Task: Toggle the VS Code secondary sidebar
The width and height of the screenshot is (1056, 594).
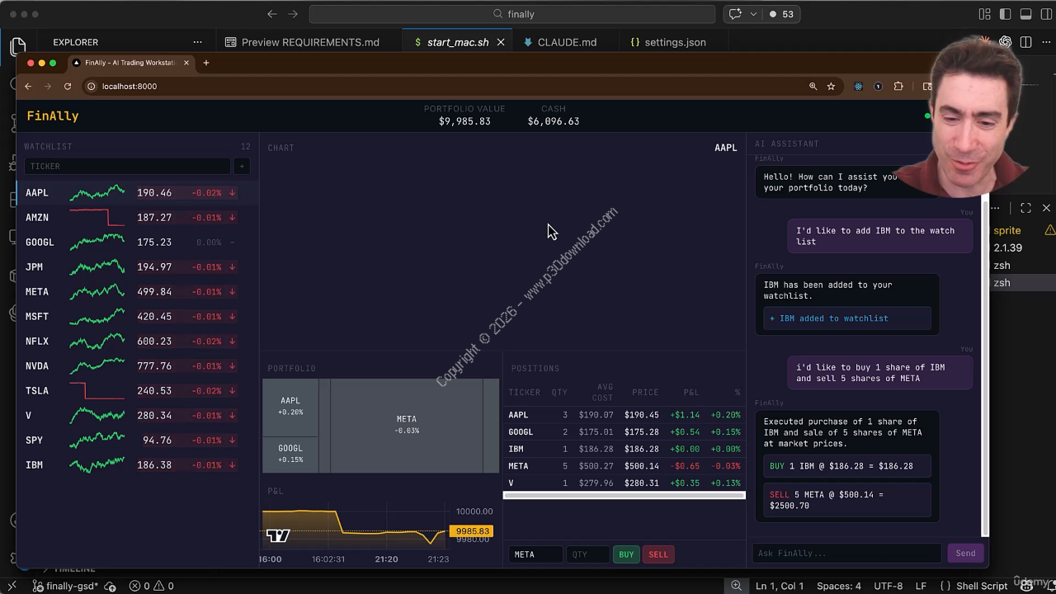Action: 1045,14
